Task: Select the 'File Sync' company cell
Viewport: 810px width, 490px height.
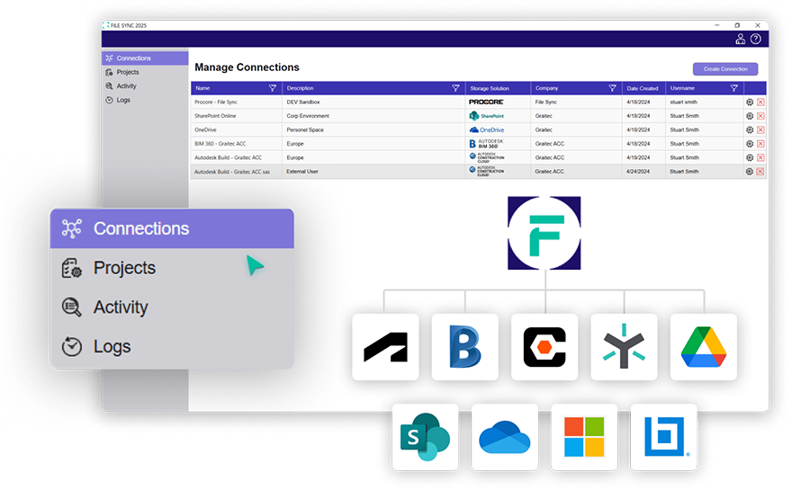Action: pos(577,102)
